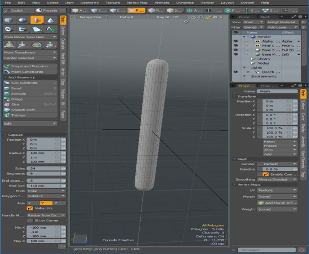Image resolution: width=309 pixels, height=254 pixels.
Task: Select the Cone primitive tool icon
Action: click(51, 20)
